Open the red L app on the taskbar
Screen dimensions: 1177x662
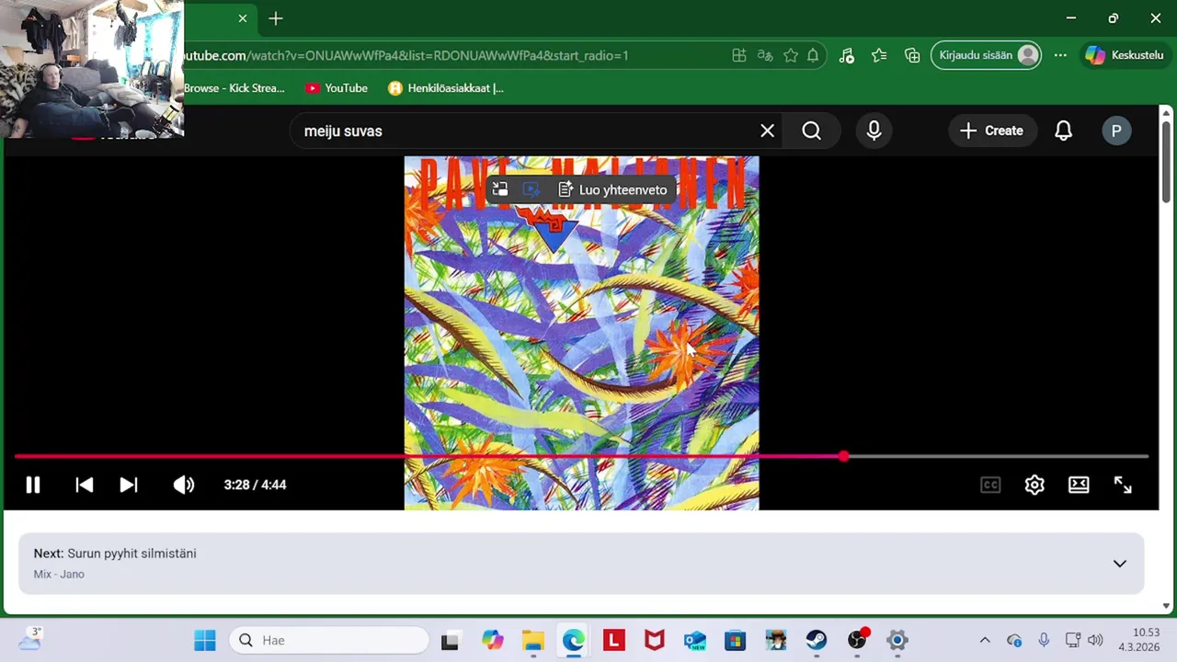point(614,640)
